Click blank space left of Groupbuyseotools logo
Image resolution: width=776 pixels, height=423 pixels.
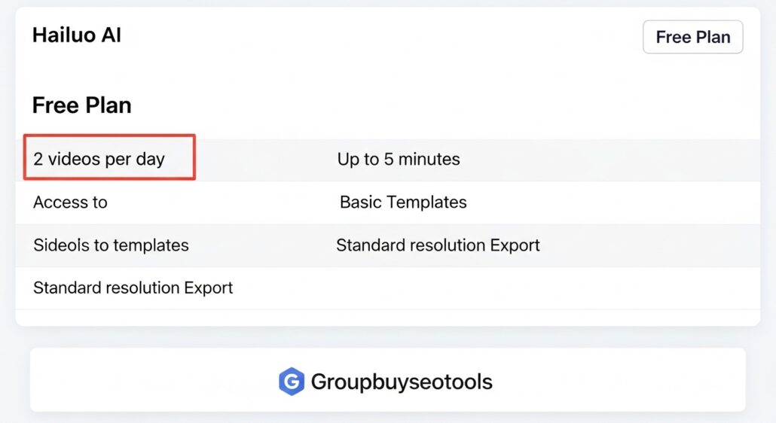(151, 382)
